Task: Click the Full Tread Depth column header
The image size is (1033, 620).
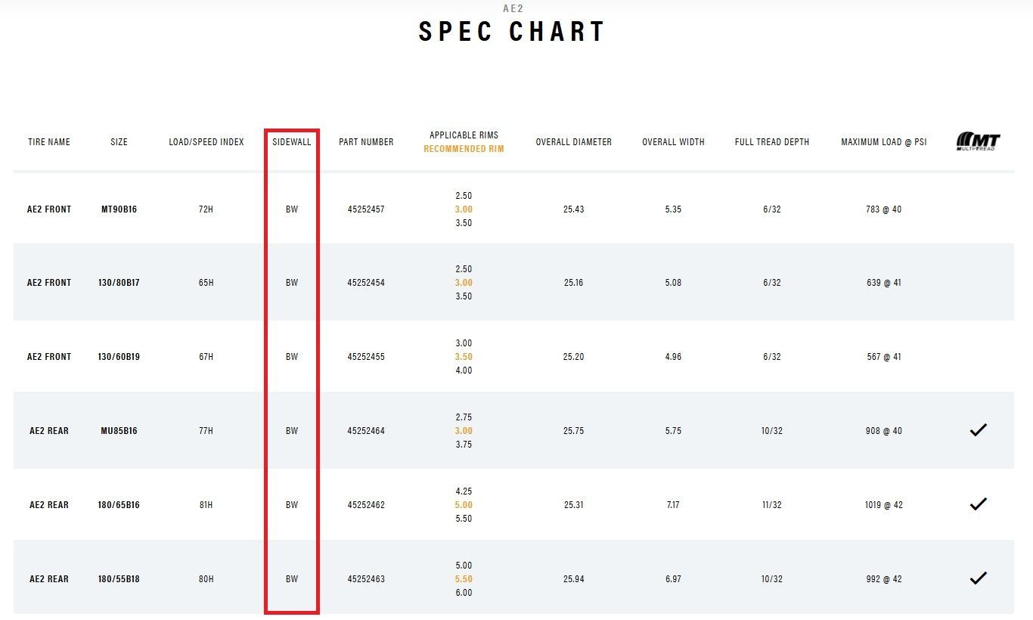Action: (x=771, y=142)
